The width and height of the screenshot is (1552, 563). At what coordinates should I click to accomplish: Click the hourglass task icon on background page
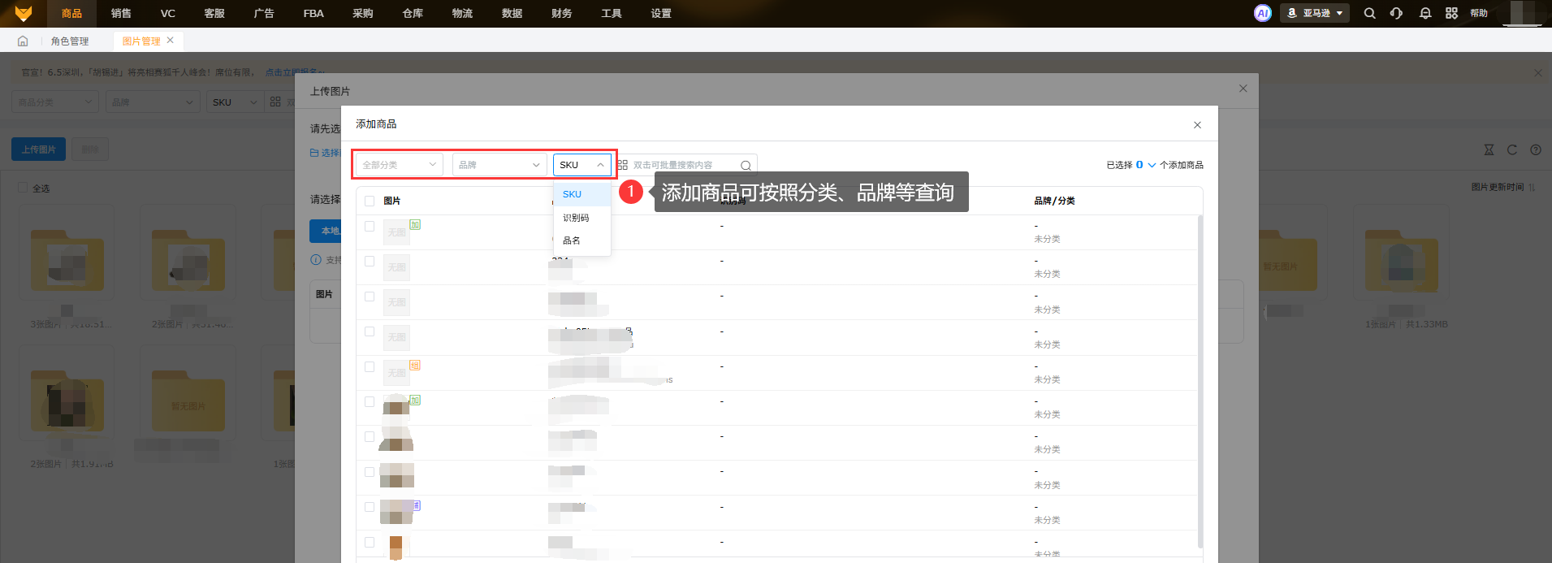[x=1489, y=149]
